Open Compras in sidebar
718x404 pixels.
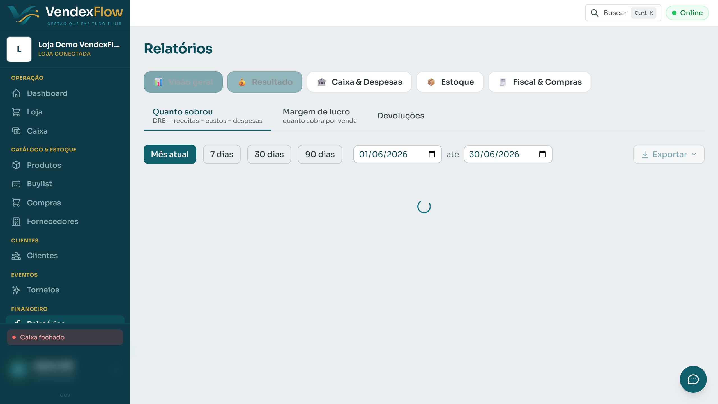tap(65, 203)
